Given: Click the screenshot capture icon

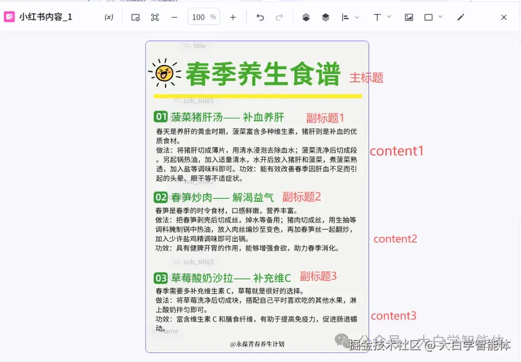Looking at the screenshot, I should 135,17.
